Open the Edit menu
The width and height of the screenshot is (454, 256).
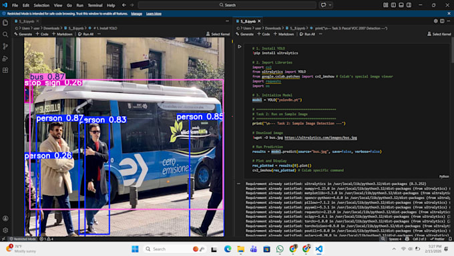tap(26, 5)
